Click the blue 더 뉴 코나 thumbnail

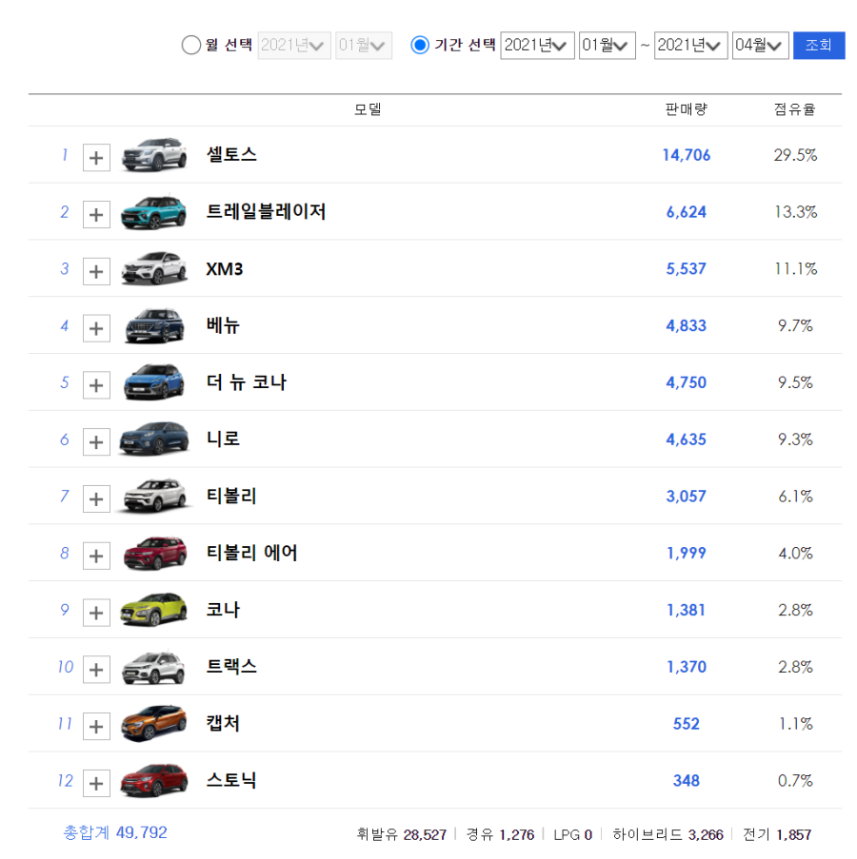click(x=154, y=382)
